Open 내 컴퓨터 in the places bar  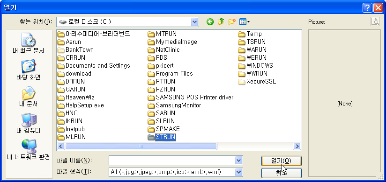[x=28, y=123]
